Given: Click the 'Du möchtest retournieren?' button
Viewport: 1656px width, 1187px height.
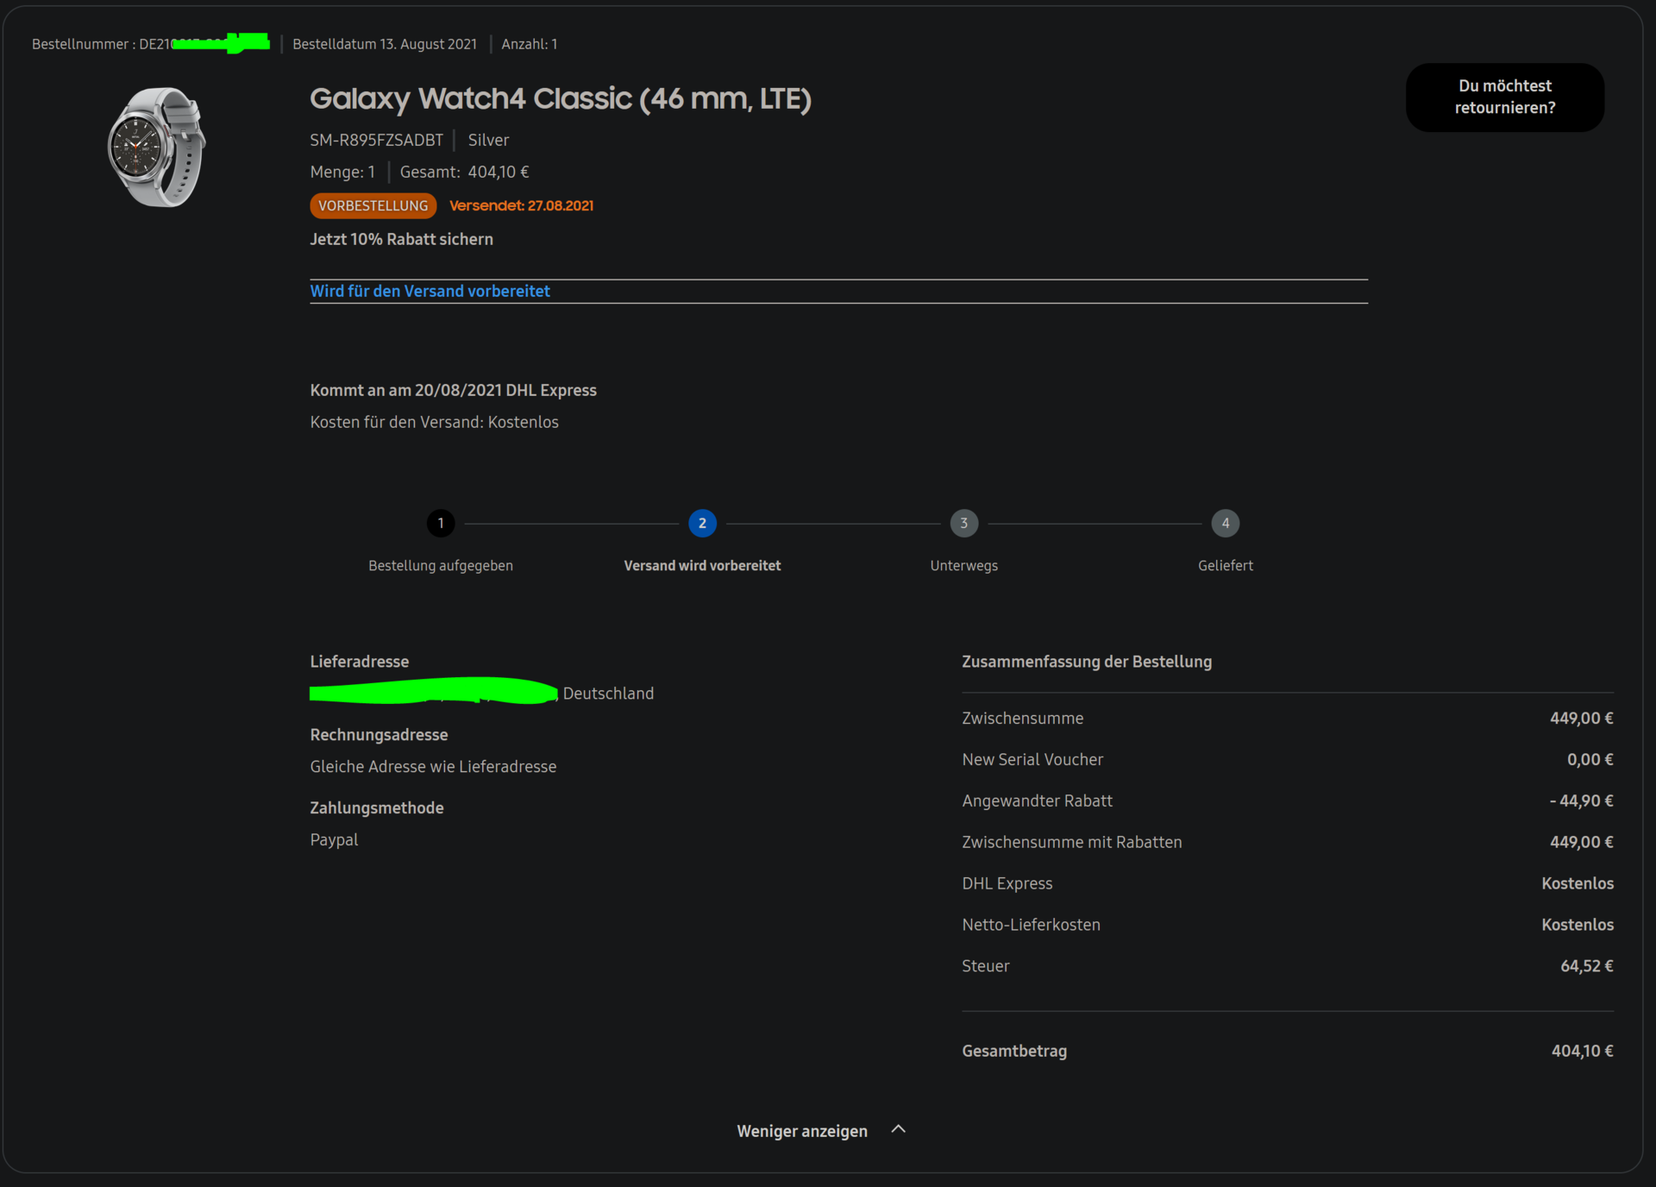Looking at the screenshot, I should click(1505, 97).
